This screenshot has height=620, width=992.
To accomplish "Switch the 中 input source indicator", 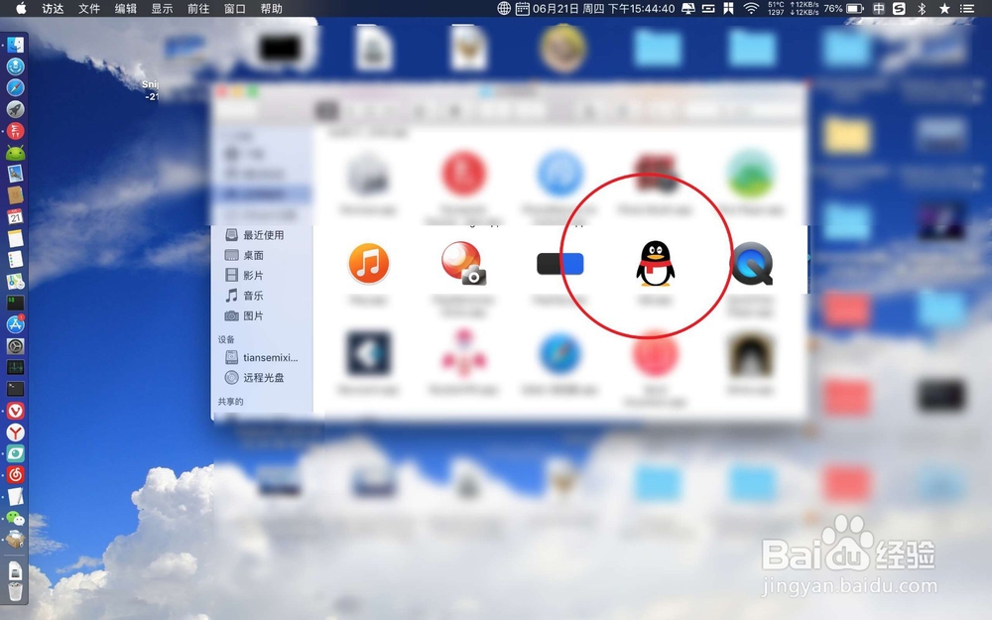I will coord(879,8).
